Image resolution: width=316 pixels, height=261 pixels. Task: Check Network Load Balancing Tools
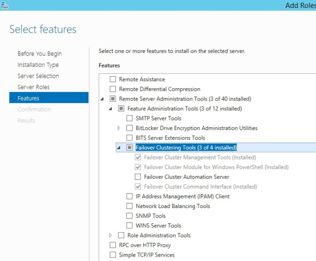coord(129,206)
